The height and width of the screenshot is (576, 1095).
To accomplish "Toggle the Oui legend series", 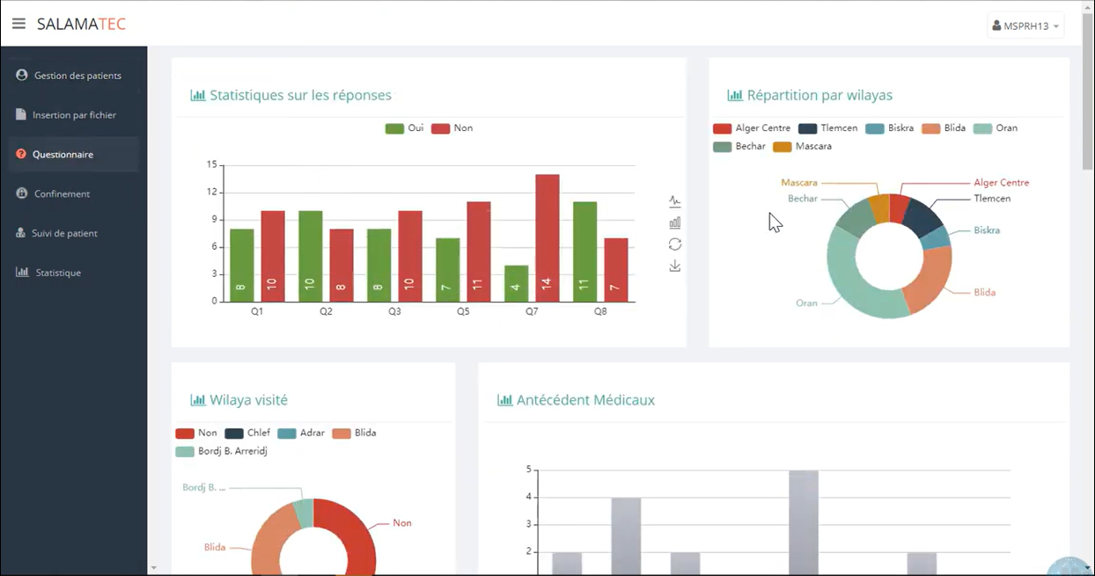I will [x=404, y=128].
